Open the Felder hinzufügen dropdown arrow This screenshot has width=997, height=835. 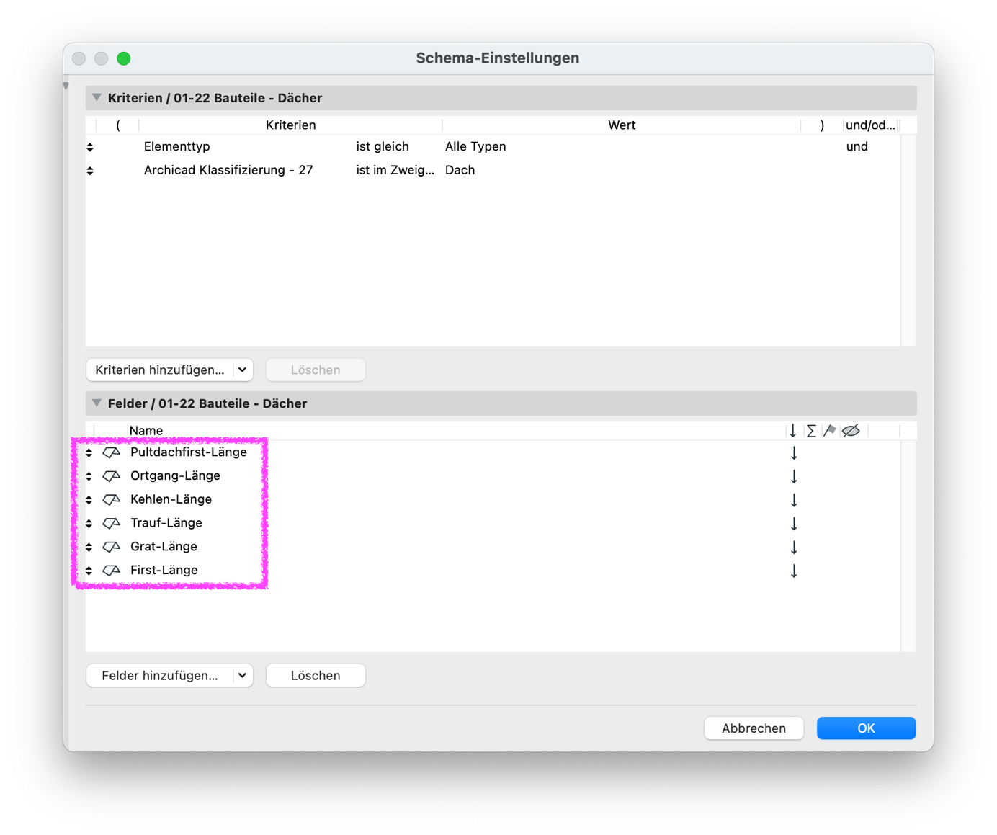(x=243, y=676)
